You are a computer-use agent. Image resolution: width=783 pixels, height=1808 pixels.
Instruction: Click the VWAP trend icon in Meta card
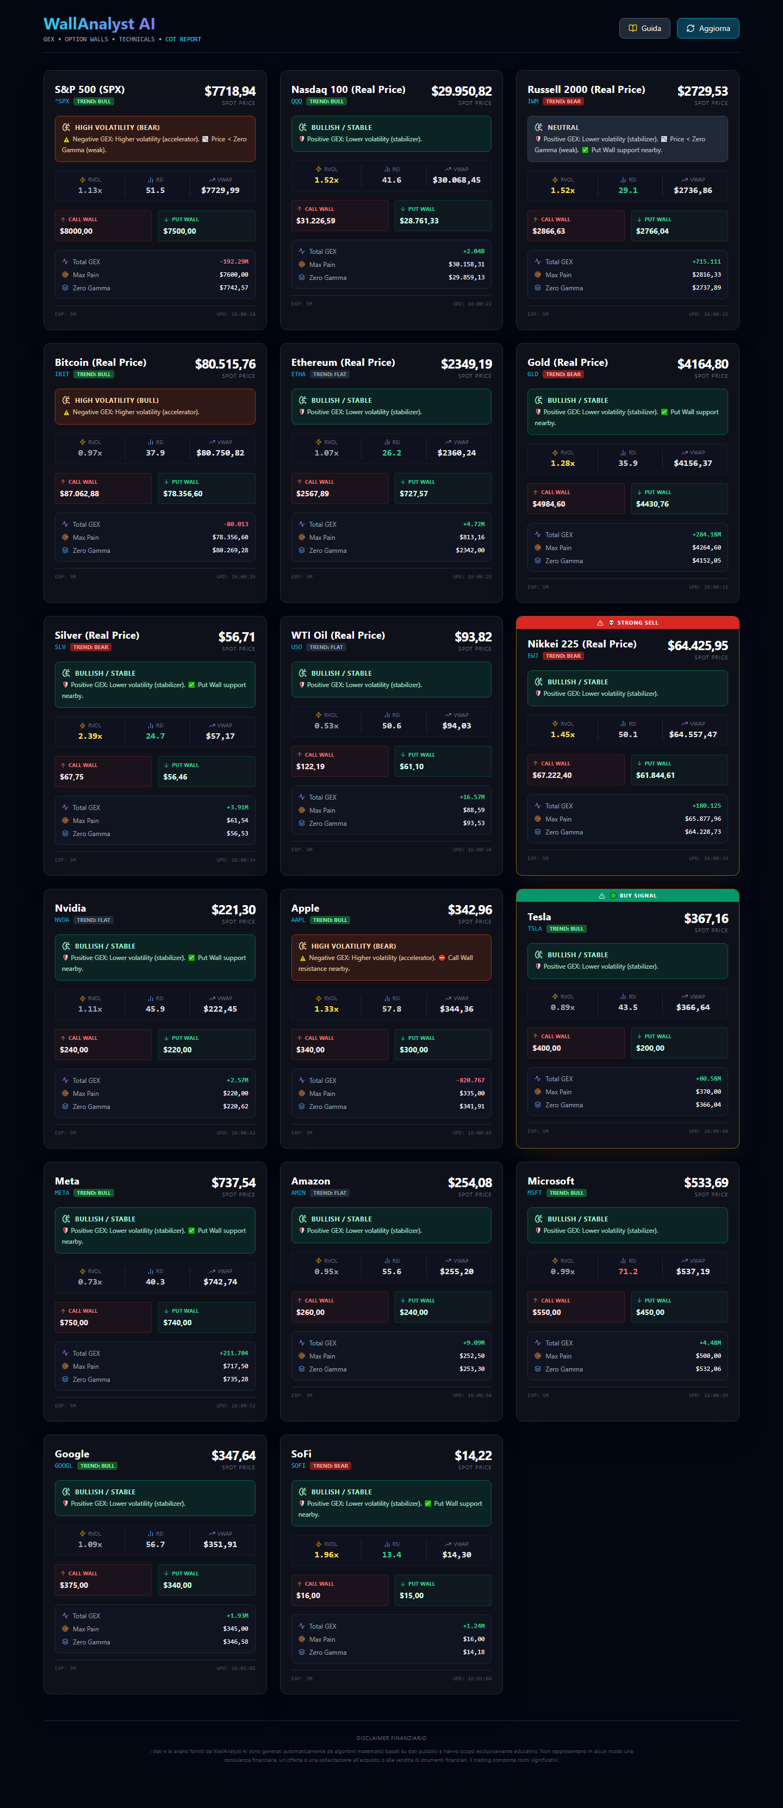tap(212, 1271)
